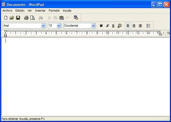Click the right indent marker on the ruler

[x=160, y=34]
